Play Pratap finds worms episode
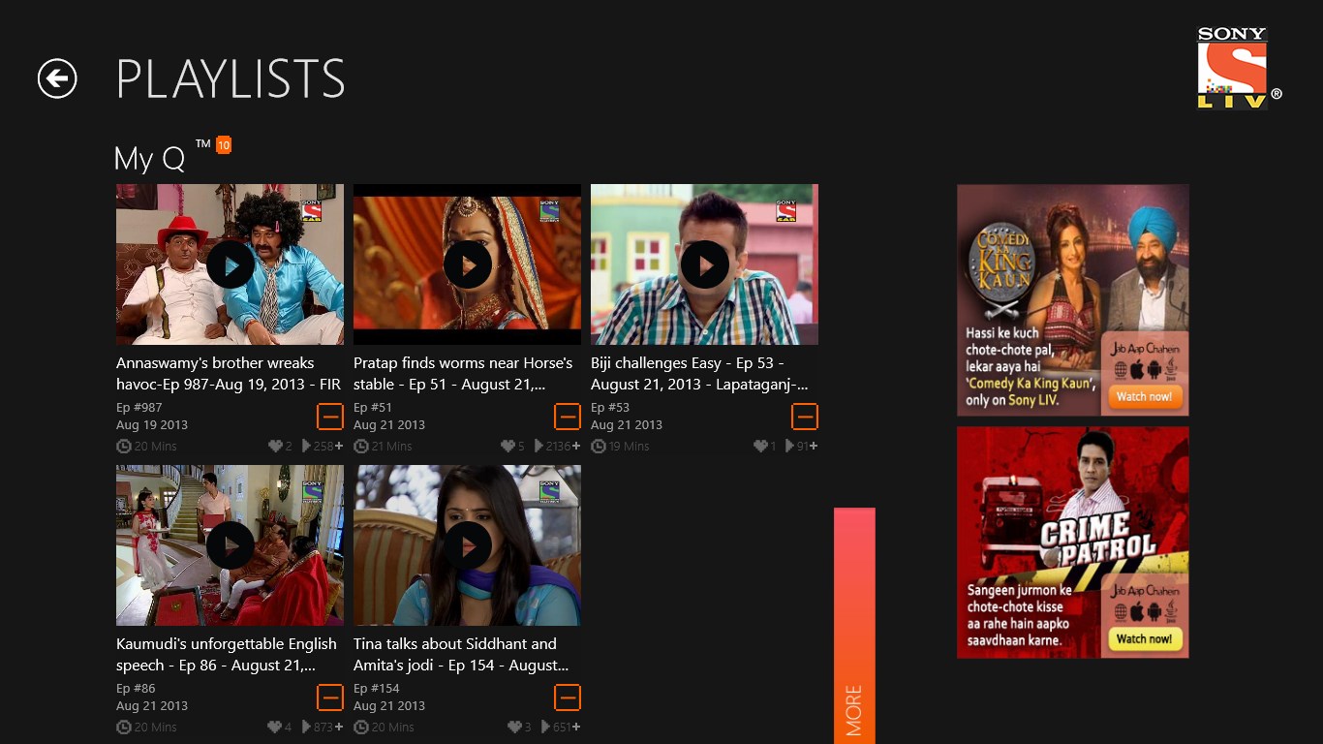This screenshot has height=744, width=1323. click(468, 264)
